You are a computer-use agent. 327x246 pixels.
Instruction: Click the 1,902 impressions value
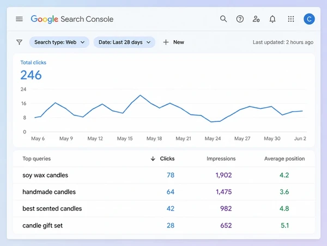223,175
